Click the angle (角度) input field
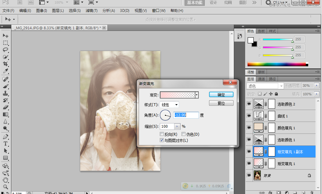 186,115
